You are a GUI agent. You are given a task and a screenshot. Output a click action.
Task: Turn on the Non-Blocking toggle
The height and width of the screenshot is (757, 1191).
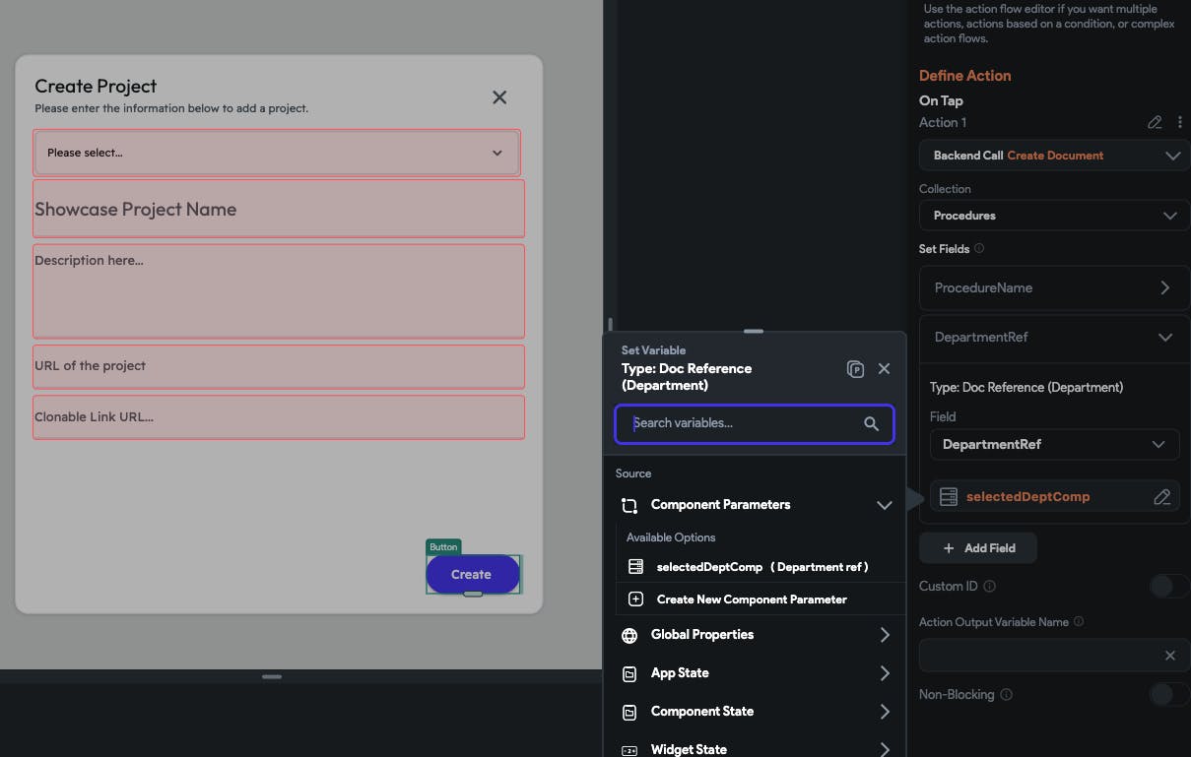[1168, 695]
